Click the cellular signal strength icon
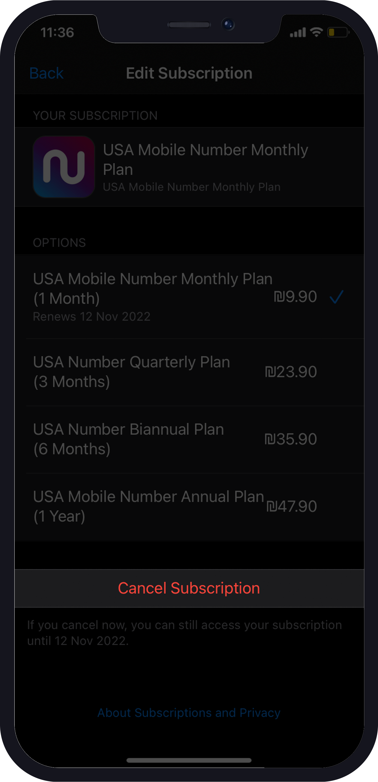Viewport: 378px width, 782px height. (x=298, y=33)
